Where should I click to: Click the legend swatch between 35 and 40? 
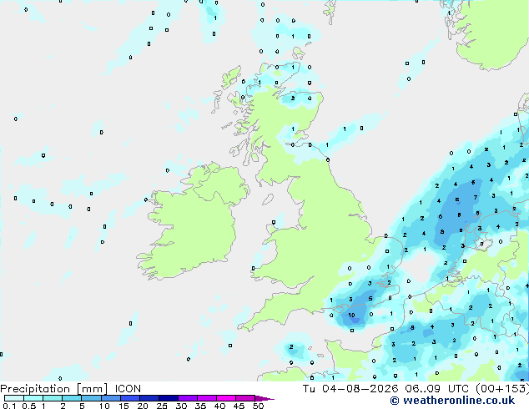(207, 398)
